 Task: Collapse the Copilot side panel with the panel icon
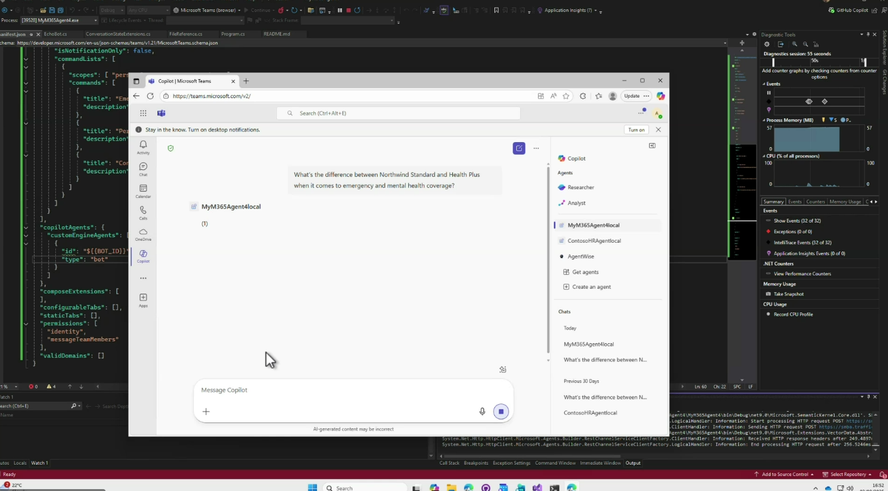[x=652, y=145]
